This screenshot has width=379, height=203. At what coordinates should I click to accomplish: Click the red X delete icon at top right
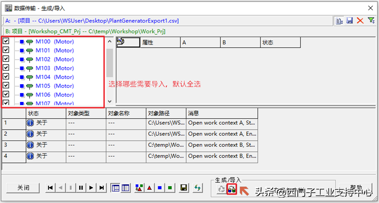tap(360, 21)
